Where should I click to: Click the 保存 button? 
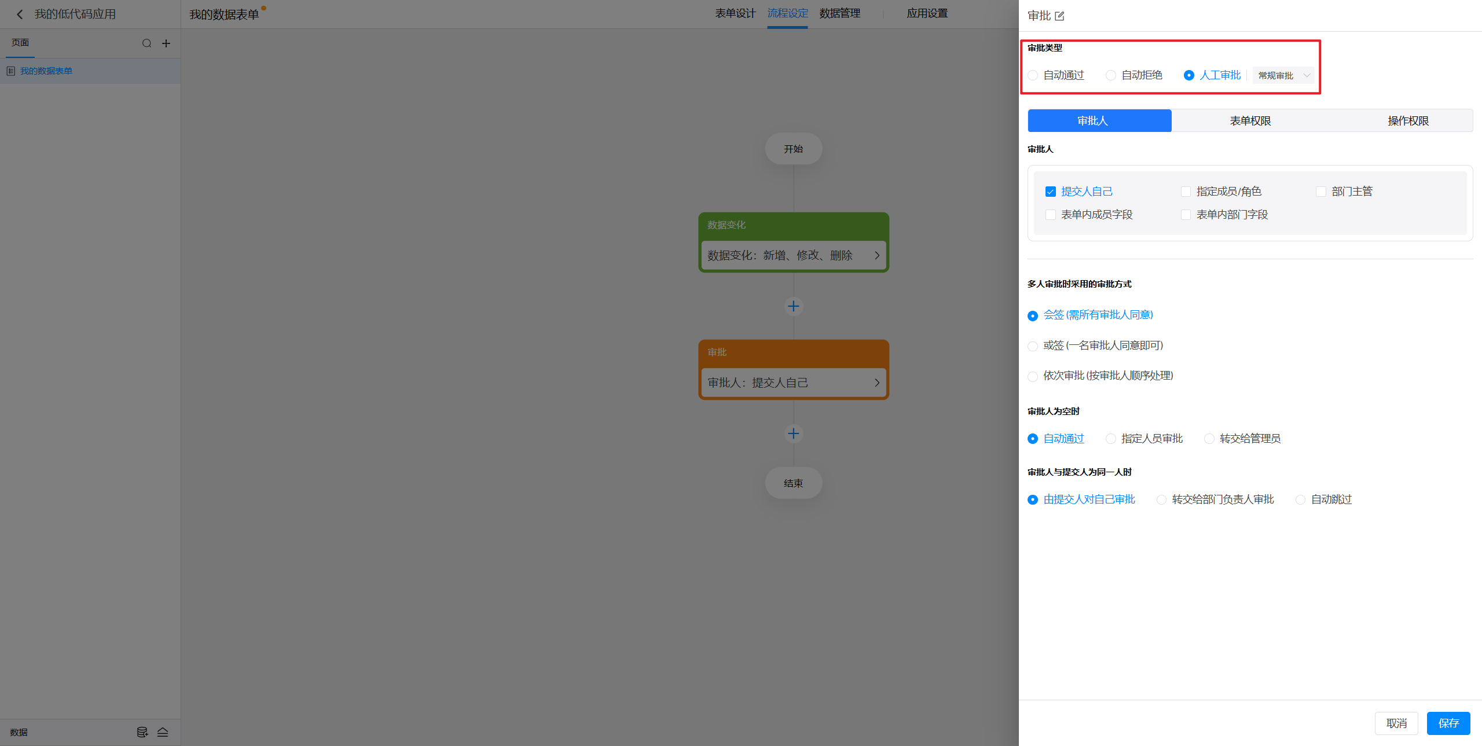coord(1448,723)
